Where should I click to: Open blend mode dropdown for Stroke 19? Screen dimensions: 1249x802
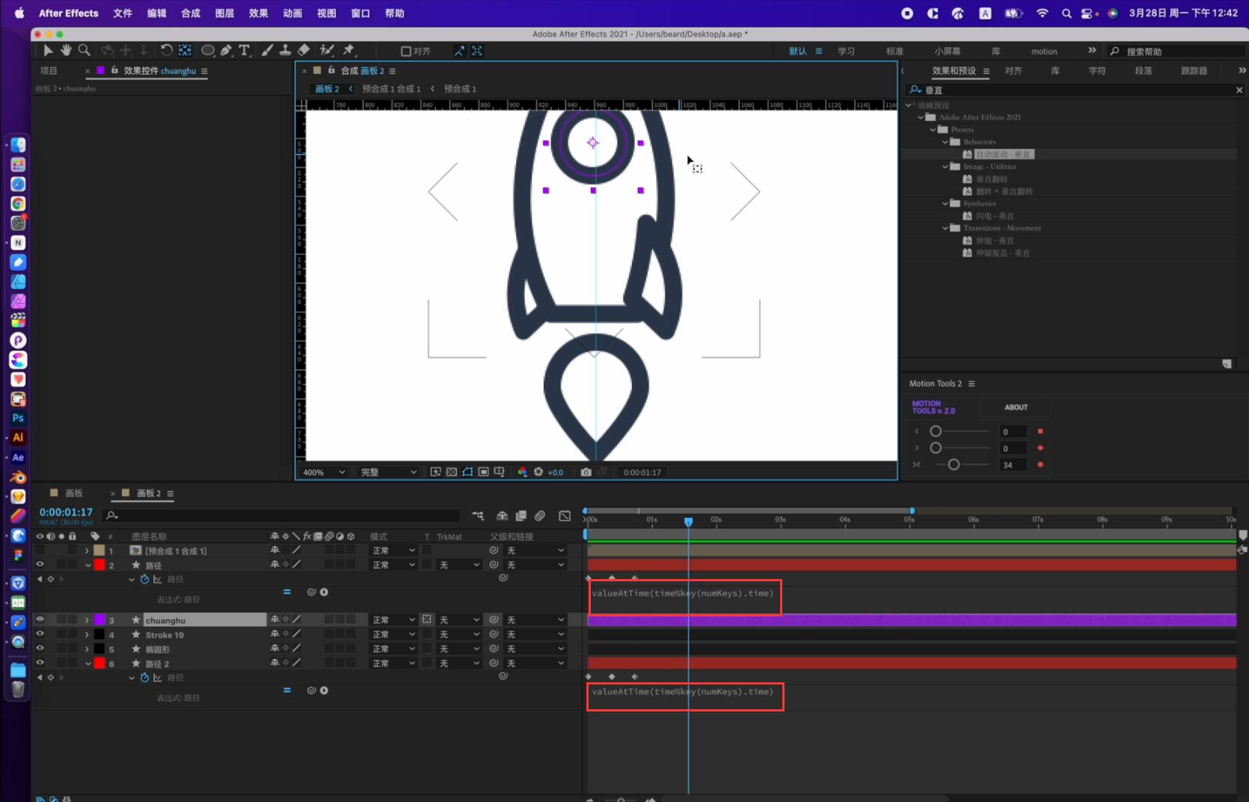click(393, 634)
